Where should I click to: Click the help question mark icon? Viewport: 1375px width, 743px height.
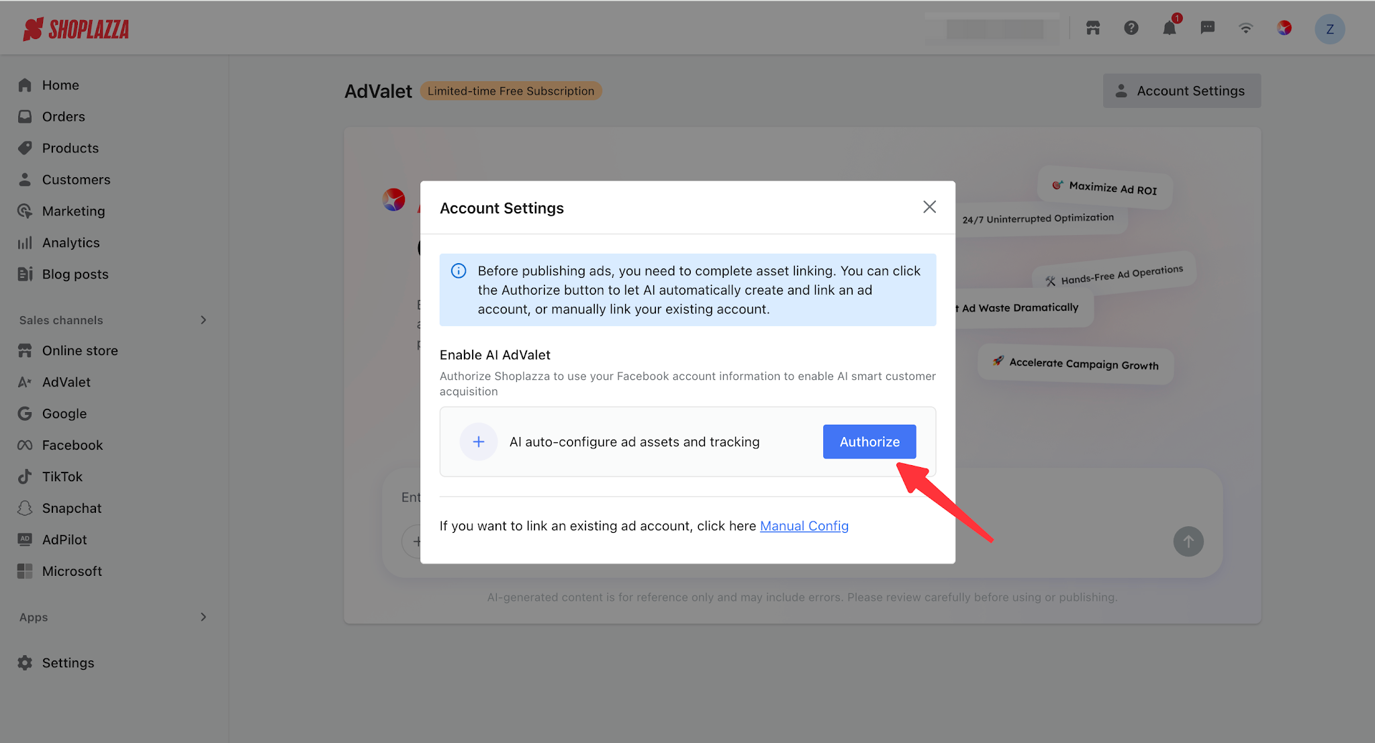click(x=1131, y=28)
